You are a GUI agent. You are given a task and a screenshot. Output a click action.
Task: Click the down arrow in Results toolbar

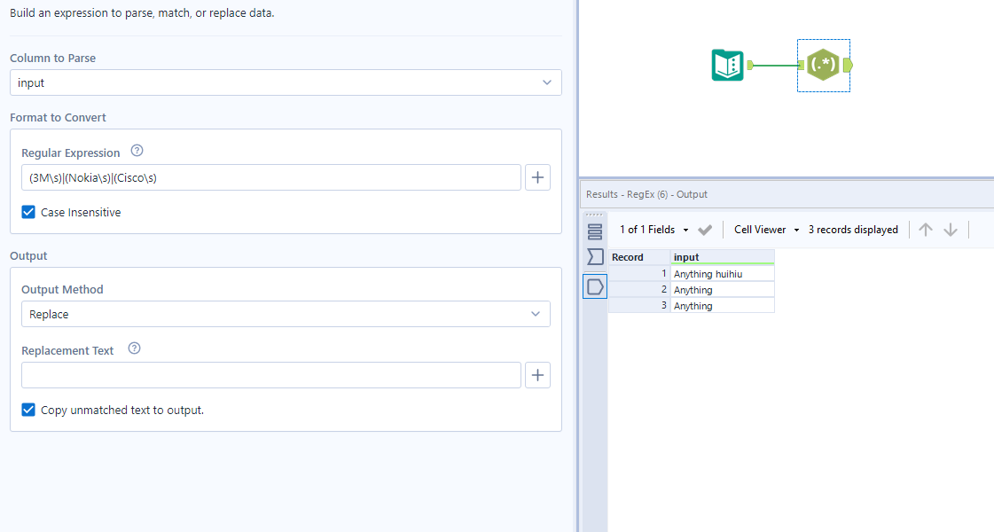coord(950,229)
